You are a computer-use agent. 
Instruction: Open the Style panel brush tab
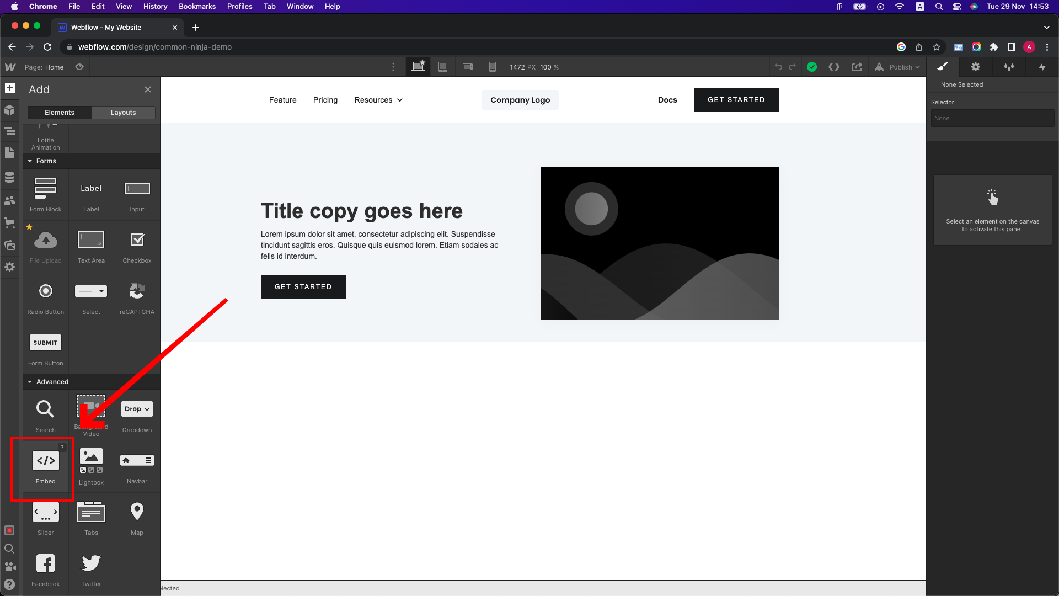(x=943, y=67)
